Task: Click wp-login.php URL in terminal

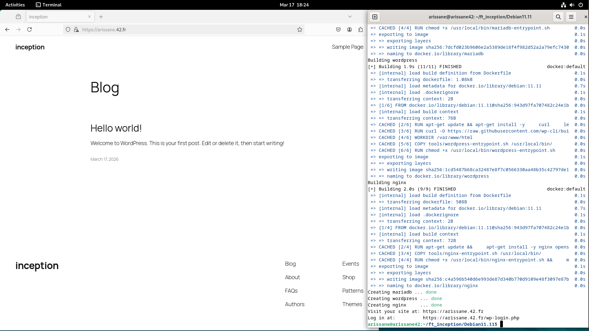Action: click(x=471, y=318)
